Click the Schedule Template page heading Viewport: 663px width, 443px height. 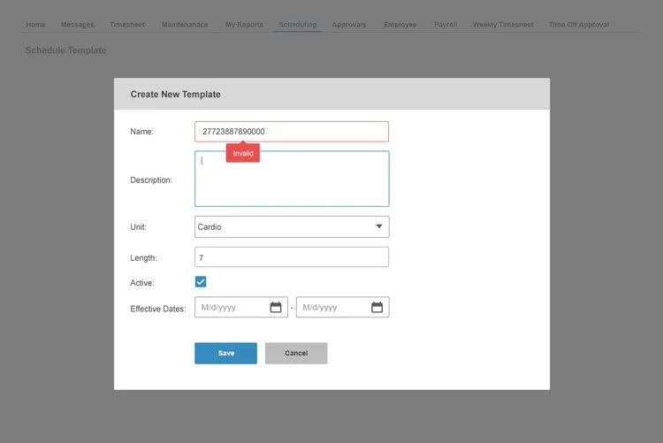[66, 50]
